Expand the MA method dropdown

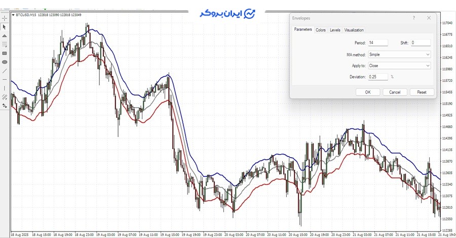428,54
